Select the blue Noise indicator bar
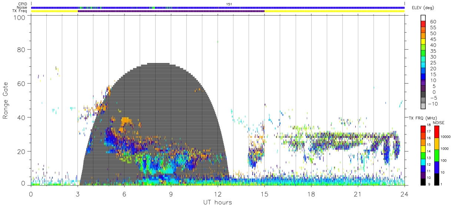This screenshot has width=455, height=210. 218,7
